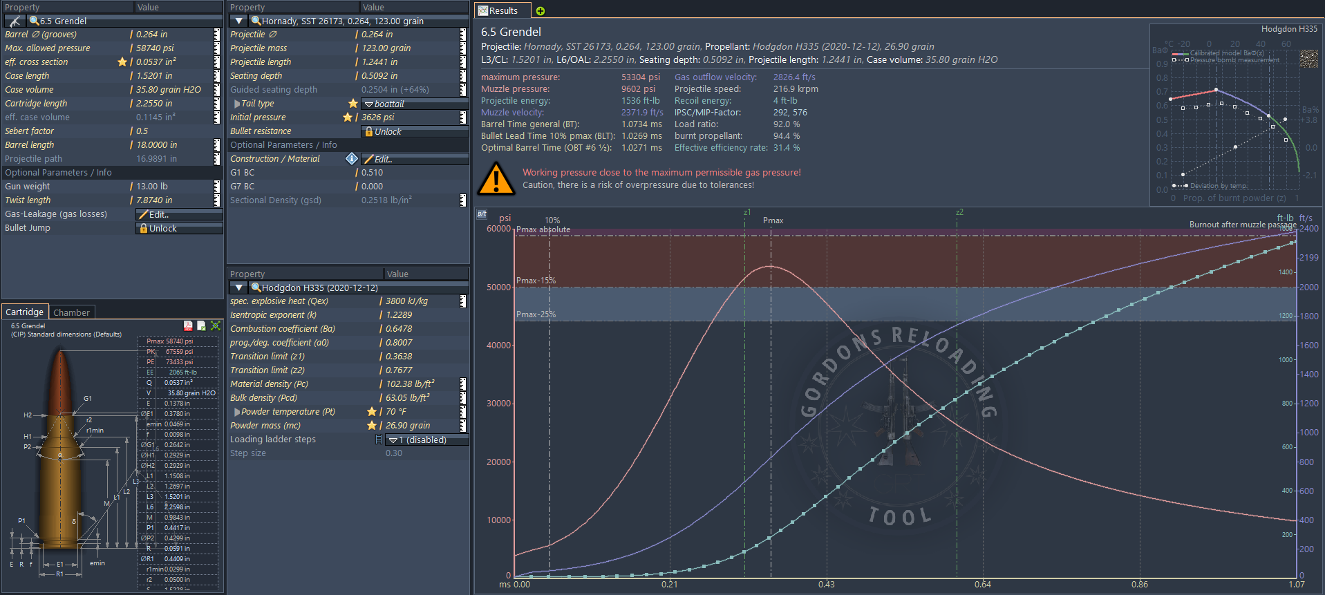Click the G7 BC value 0.000
Viewport: 1325px width, 595px height.
click(372, 187)
